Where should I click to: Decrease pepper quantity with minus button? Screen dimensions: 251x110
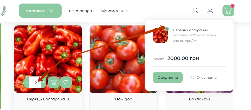[x=27, y=82]
